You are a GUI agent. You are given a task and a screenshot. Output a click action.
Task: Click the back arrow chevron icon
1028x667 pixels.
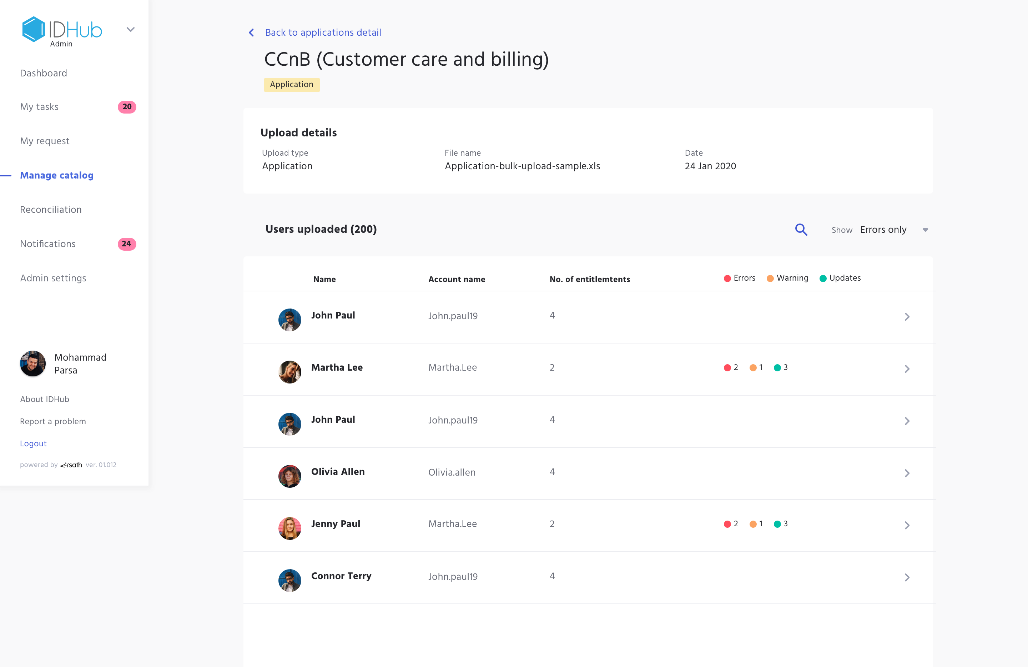click(x=251, y=32)
